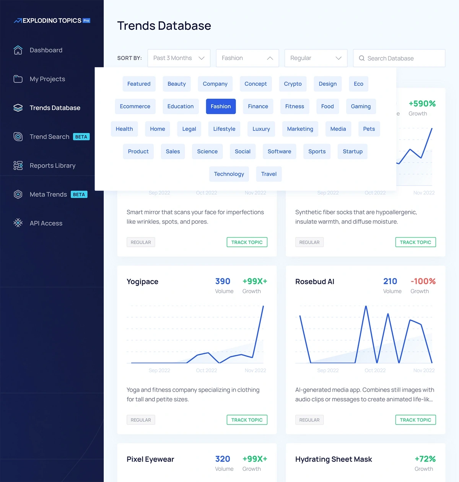
Task: Open the Yogipace trend title
Action: tap(142, 282)
